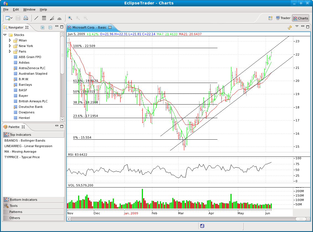
Task: Collapse all items in Navigator
Action: (50, 27)
